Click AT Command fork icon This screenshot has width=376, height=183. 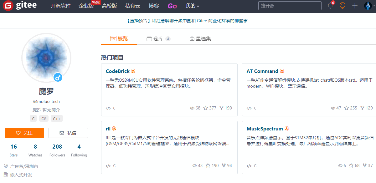tap(363, 108)
